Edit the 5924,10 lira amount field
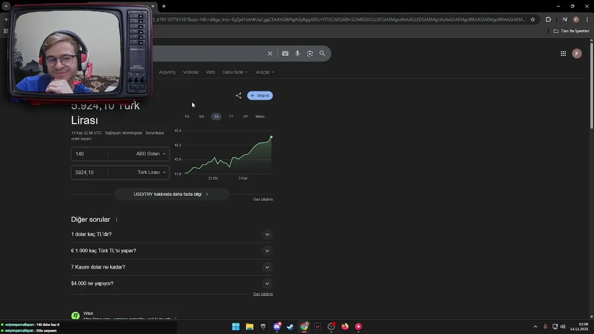Viewport: 594px width, 334px height. (x=90, y=172)
